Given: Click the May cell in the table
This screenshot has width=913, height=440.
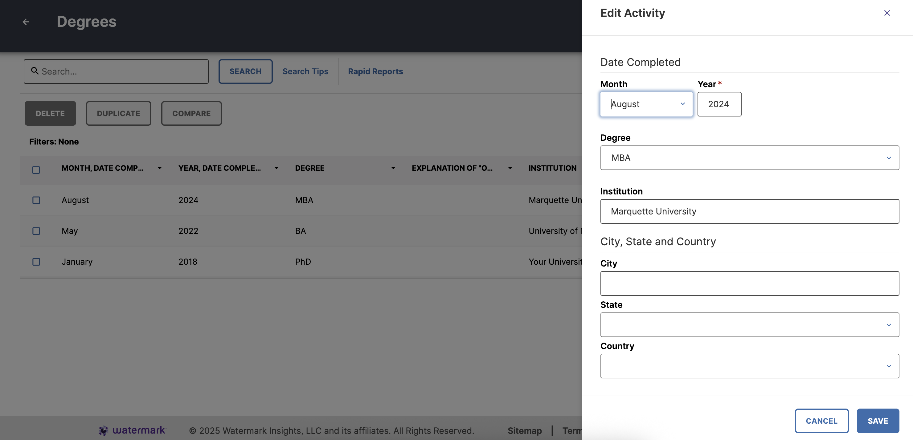Looking at the screenshot, I should 69,231.
